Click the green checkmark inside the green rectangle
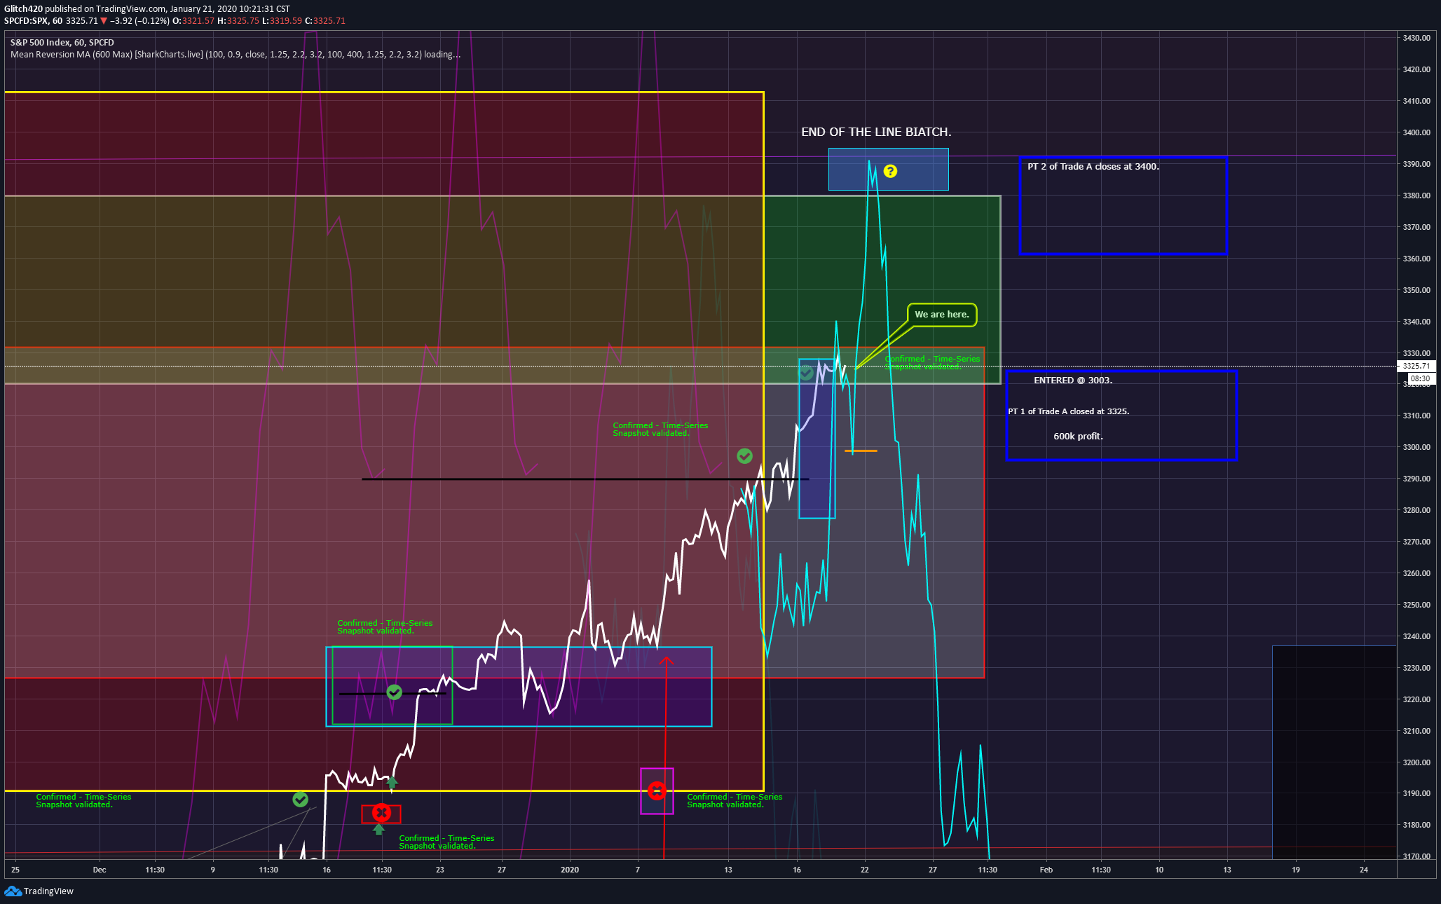 pyautogui.click(x=394, y=692)
